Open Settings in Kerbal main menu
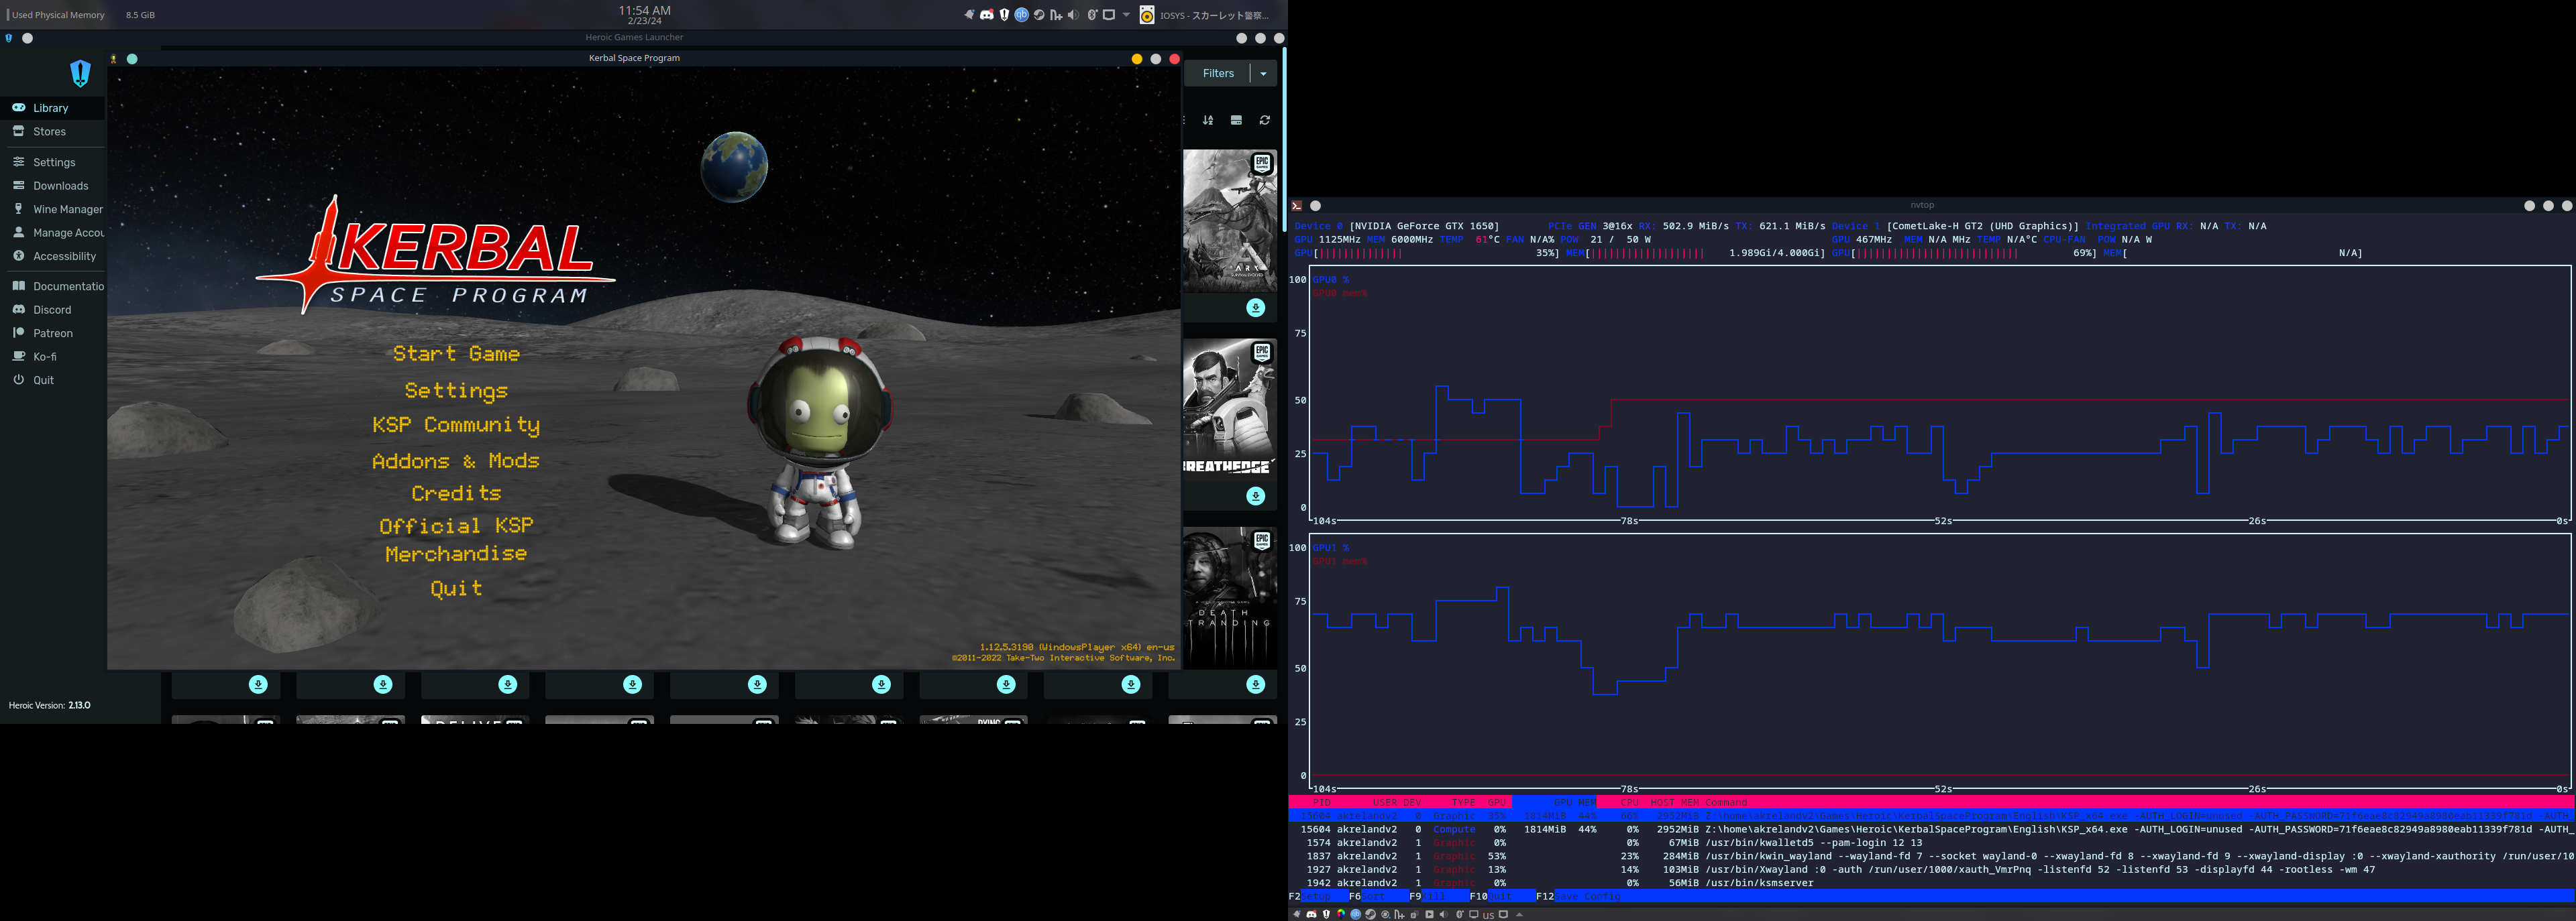Viewport: 2576px width, 921px height. point(456,391)
